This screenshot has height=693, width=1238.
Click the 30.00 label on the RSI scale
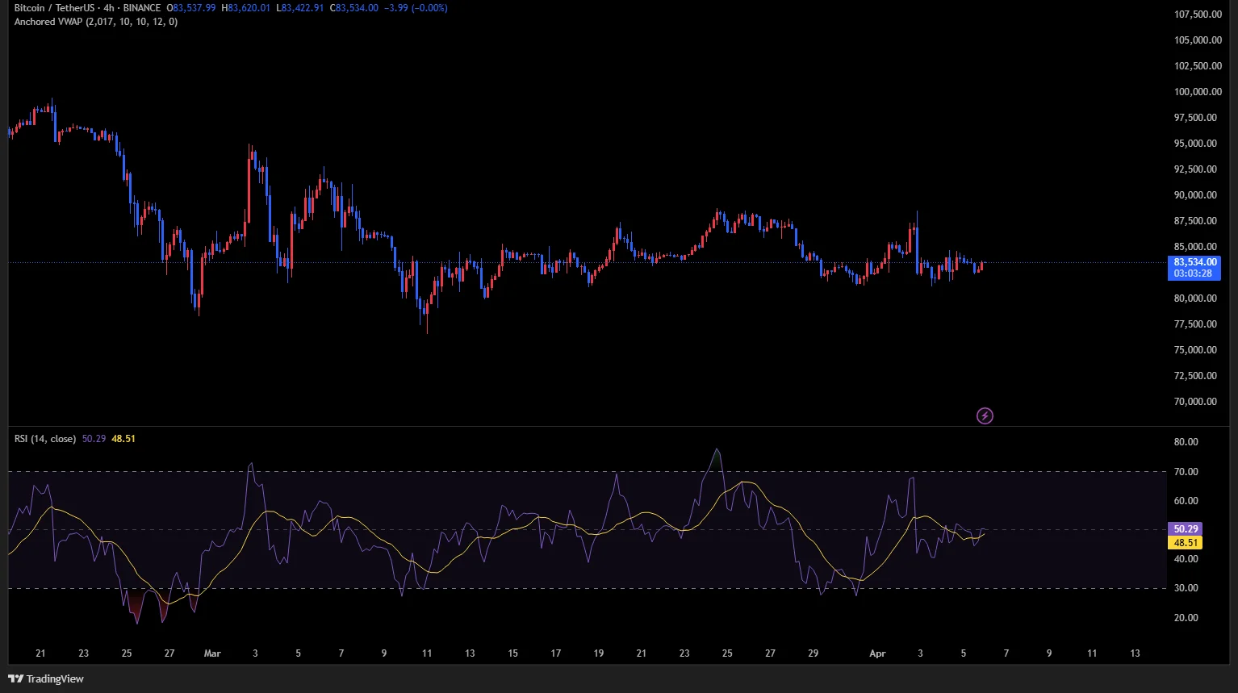[1186, 588]
